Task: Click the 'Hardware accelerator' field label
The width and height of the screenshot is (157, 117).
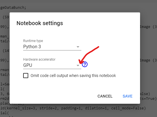Action: click(x=39, y=59)
